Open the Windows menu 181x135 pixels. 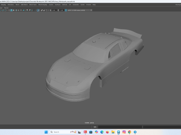click(x=11, y=4)
